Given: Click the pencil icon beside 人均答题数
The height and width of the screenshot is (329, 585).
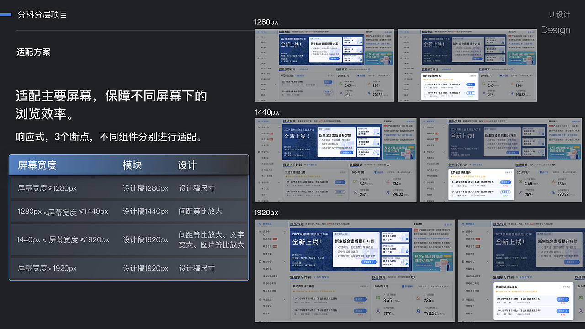Looking at the screenshot, I should click(418, 297).
